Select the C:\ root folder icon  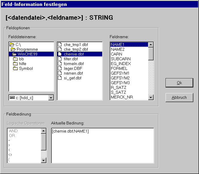pyautogui.click(x=12, y=45)
